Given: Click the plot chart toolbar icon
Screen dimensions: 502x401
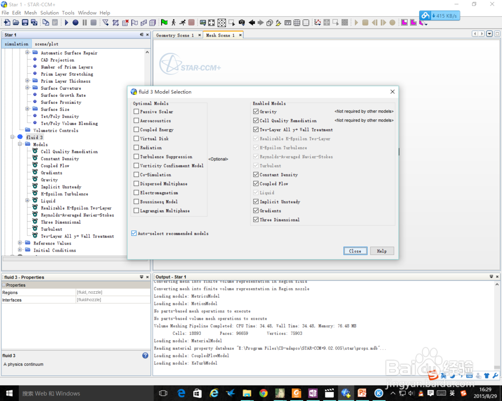Looking at the screenshot, I should 318,23.
